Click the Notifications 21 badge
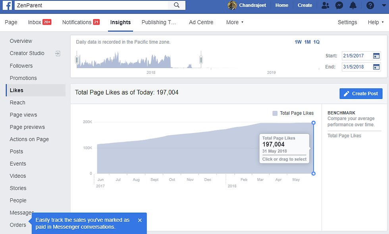 96,22
